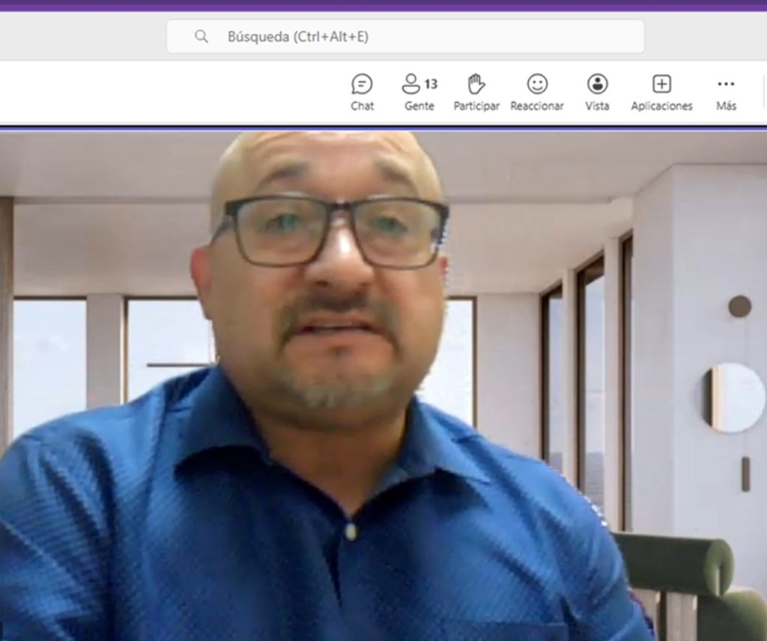
Task: Open Aplicaciones add-apps panel
Action: click(661, 92)
